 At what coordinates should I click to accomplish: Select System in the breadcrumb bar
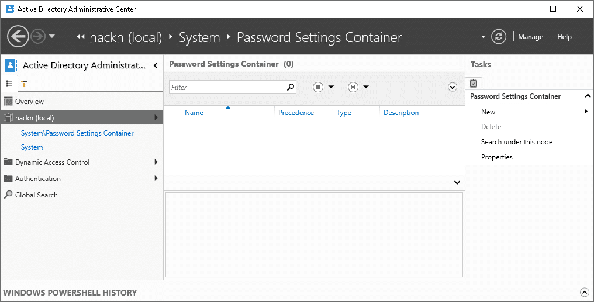click(x=199, y=37)
